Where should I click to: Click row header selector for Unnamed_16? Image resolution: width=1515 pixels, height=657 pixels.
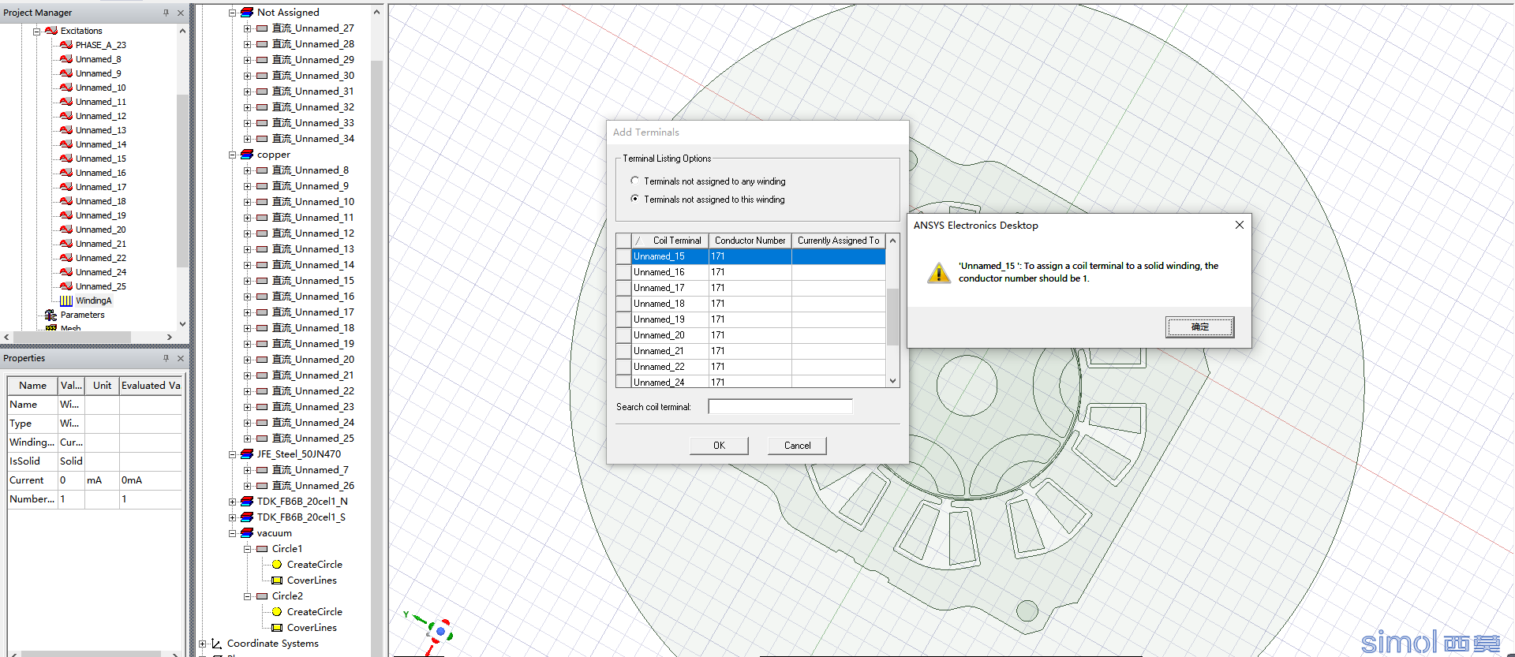[x=623, y=272]
